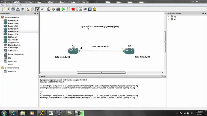Viewport: 207px width, 116px height.
Task: Click the Add a note icon
Action: pos(80,9)
